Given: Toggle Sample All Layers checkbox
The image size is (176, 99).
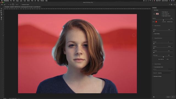Looking at the screenshot, I should coord(21,5).
